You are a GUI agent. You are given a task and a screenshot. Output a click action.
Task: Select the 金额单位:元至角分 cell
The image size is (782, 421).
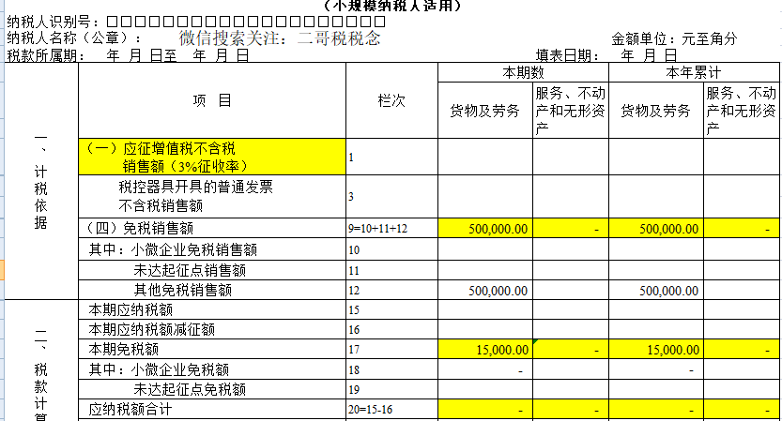pyautogui.click(x=674, y=38)
